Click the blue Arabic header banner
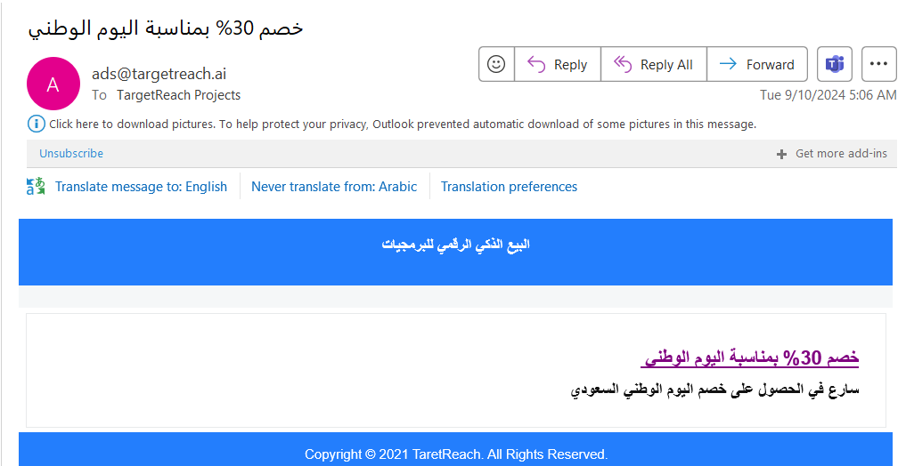This screenshot has width=906, height=466. [455, 245]
